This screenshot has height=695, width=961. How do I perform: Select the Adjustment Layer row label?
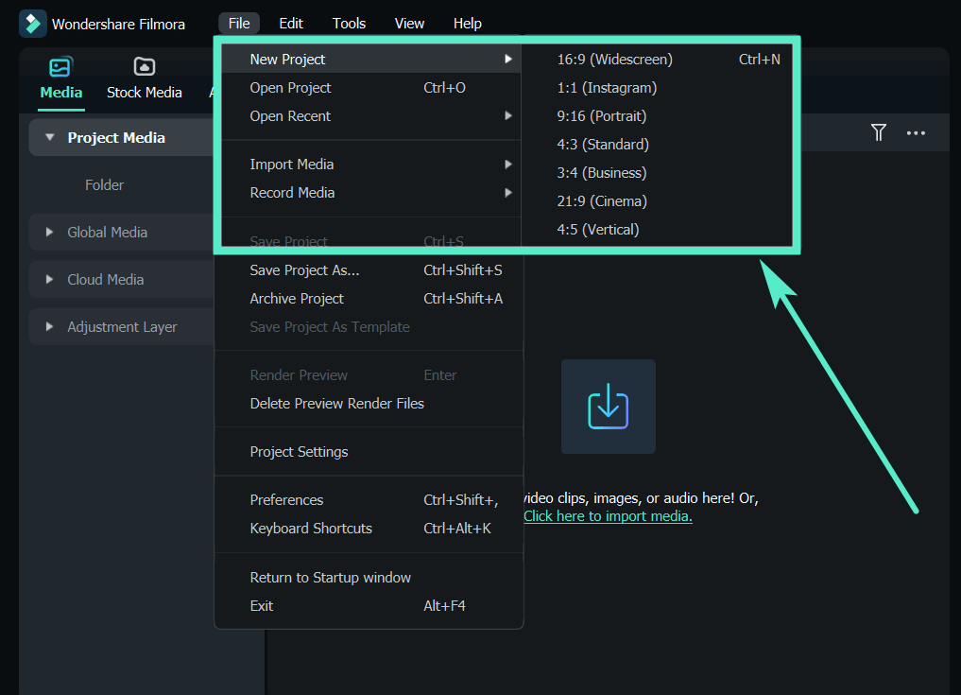[122, 327]
